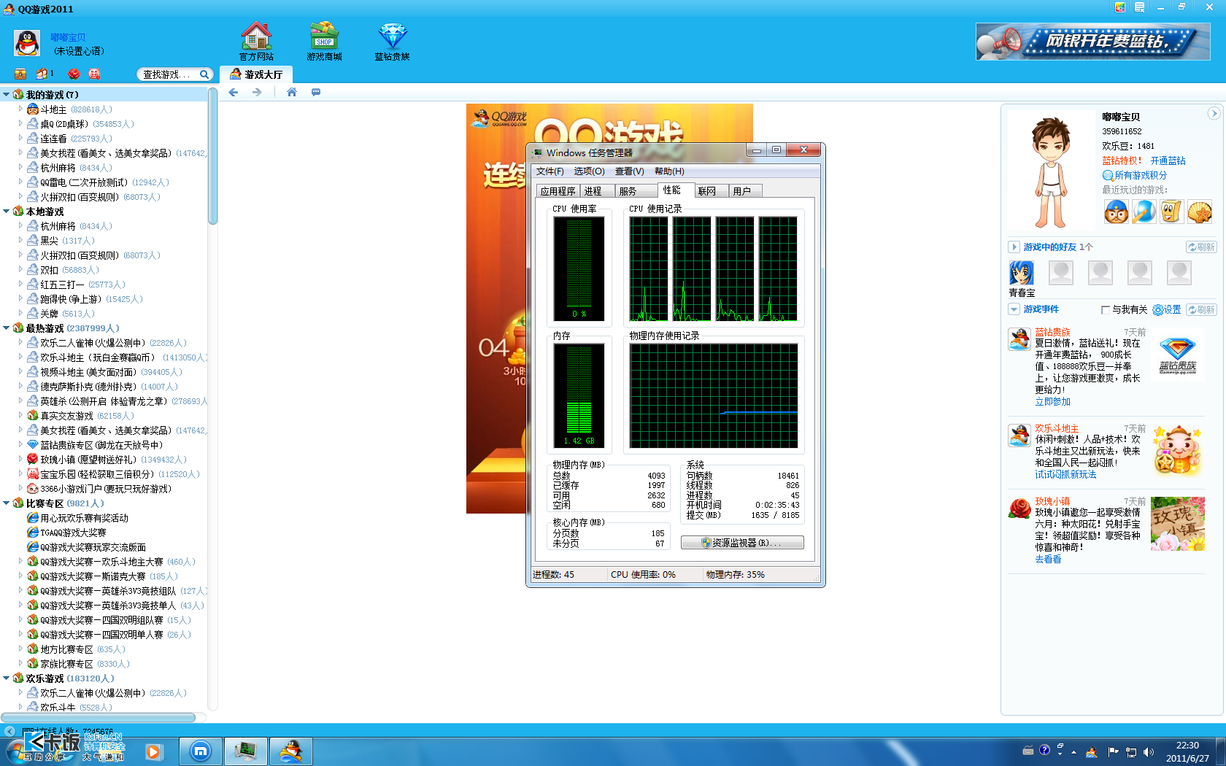Click the 蓝钻贵族 event thumbnail image
The width and height of the screenshot is (1226, 766).
click(1178, 357)
